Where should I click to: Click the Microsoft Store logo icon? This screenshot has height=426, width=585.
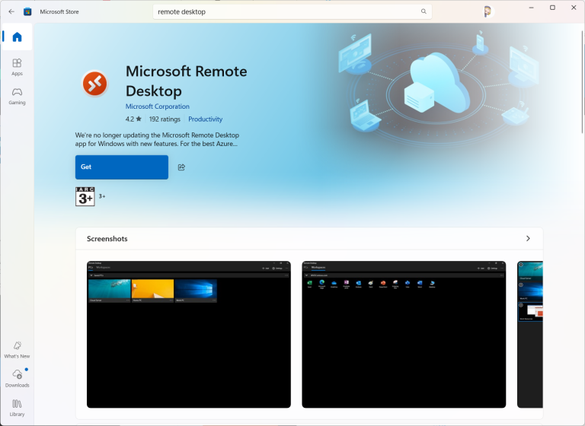[x=27, y=11]
